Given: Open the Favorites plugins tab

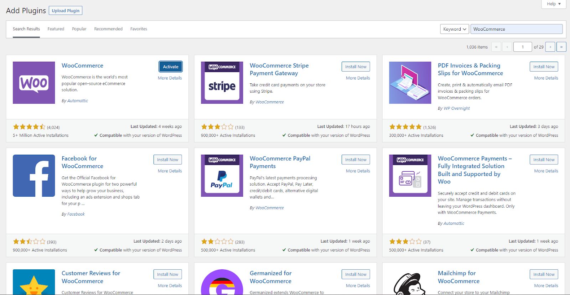Looking at the screenshot, I should (139, 29).
